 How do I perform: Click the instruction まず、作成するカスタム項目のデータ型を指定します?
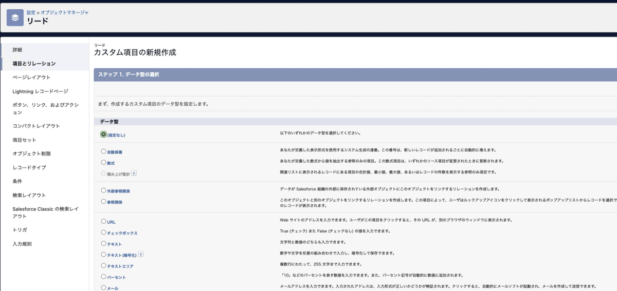point(153,104)
